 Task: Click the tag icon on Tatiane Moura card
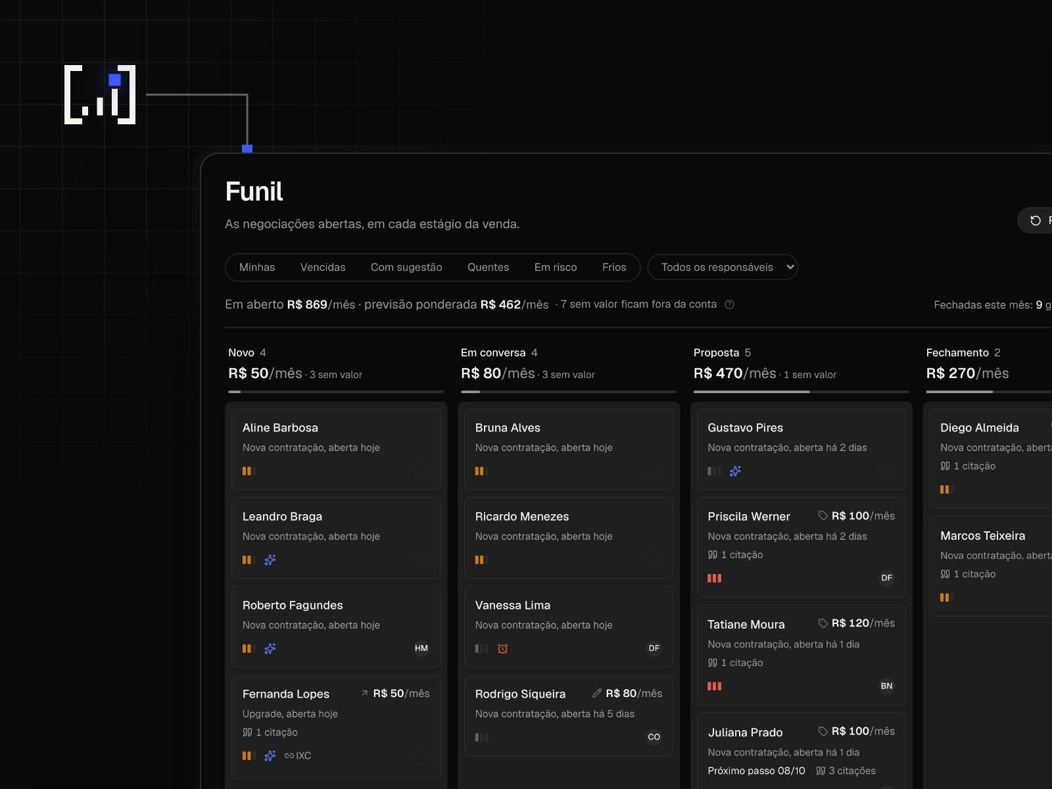coord(823,623)
